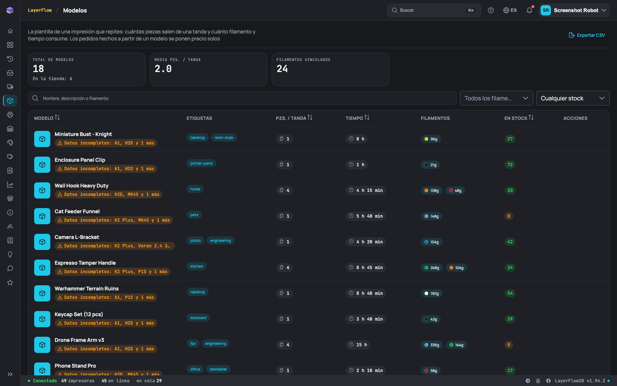
Task: Open the inbox tray icon in sidebar
Action: [x=10, y=73]
